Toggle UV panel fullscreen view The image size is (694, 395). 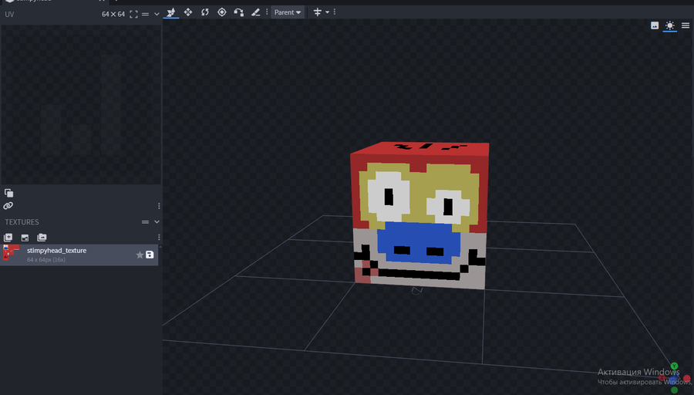click(133, 14)
